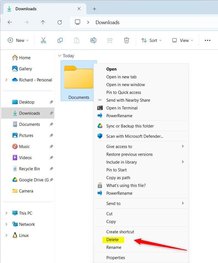Click the New button in toolbar
This screenshot has height=263, width=218.
point(18,40)
